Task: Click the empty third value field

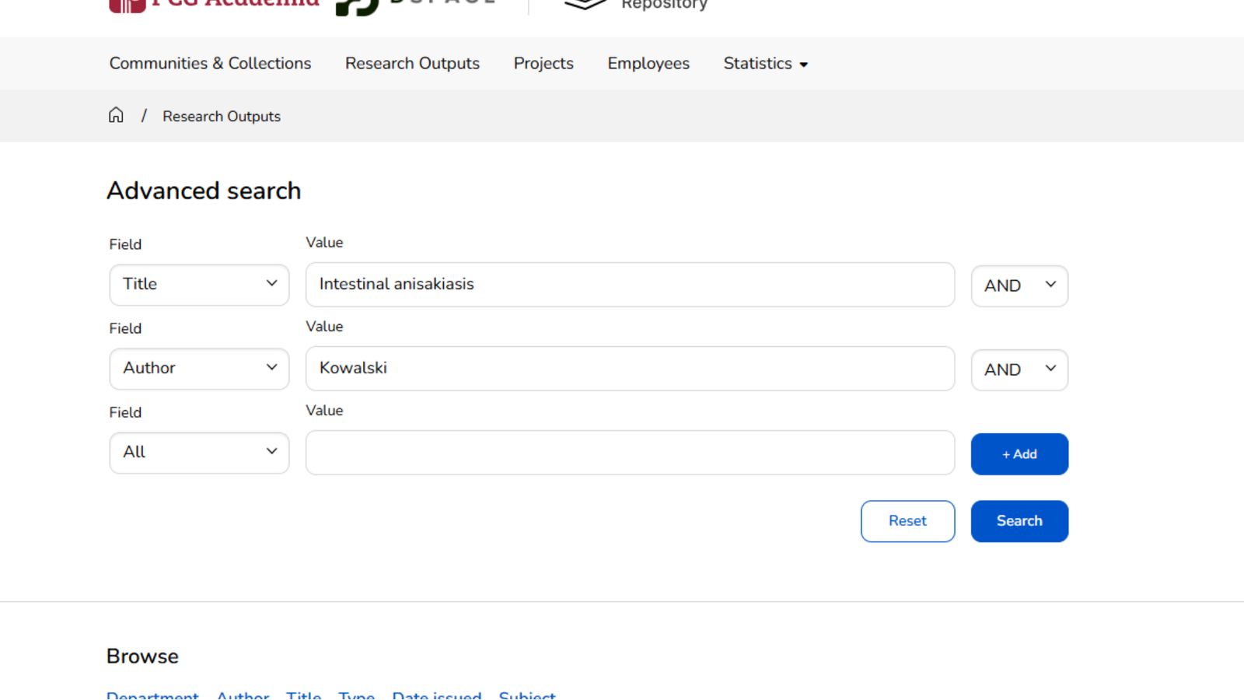Action: [630, 453]
